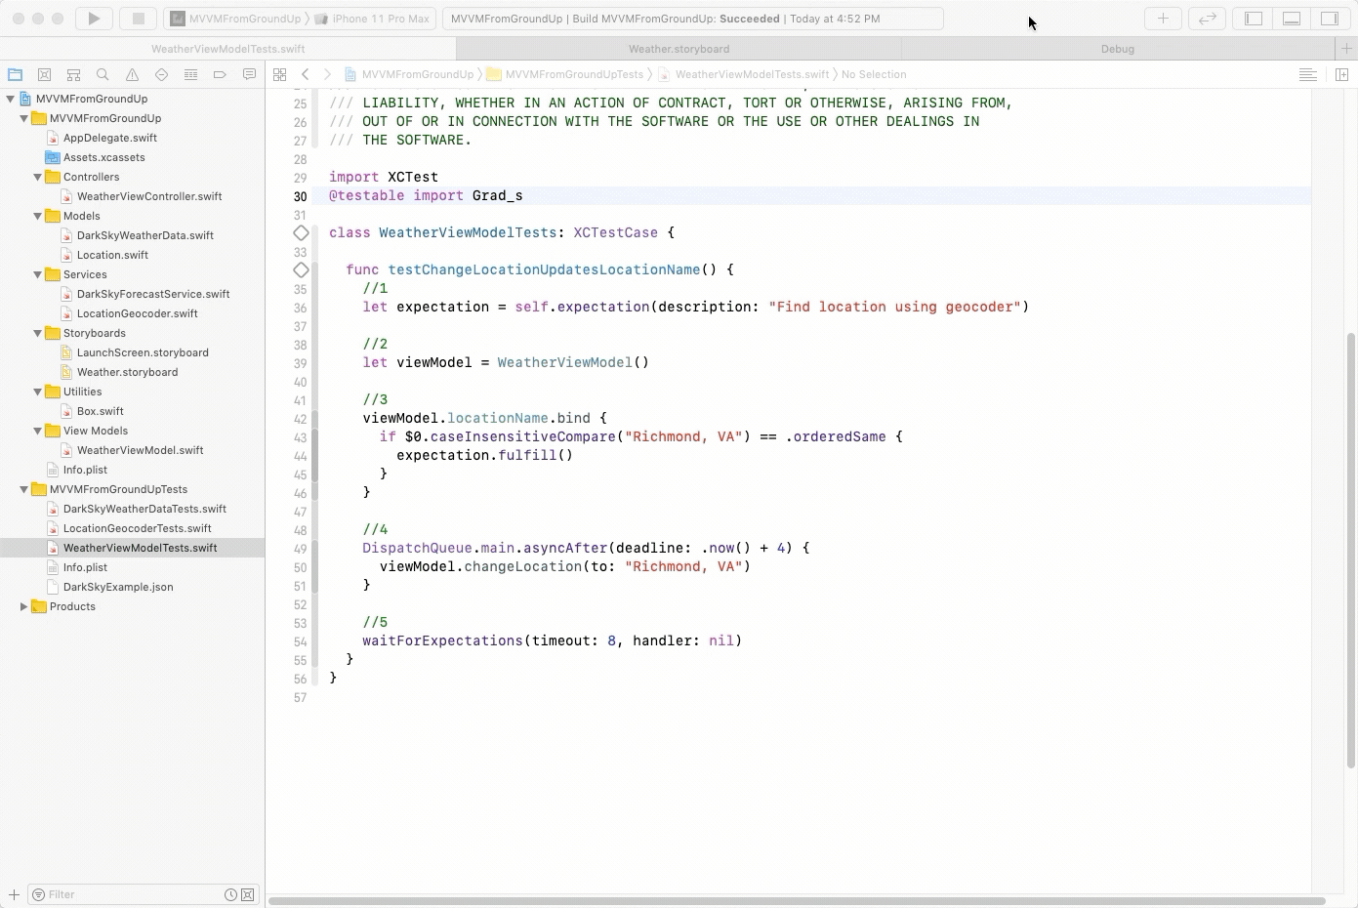1358x908 pixels.
Task: Switch to the WeatherViewModelTests.swift tab
Action: pos(227,49)
